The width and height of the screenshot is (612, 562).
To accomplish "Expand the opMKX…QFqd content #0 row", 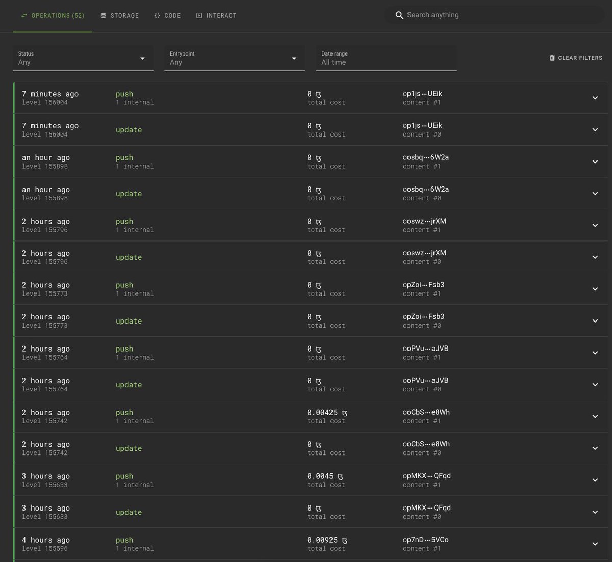I will coord(595,512).
